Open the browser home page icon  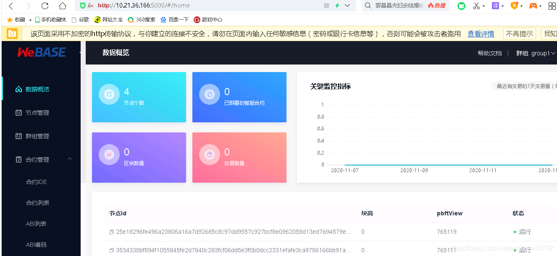tap(62, 6)
